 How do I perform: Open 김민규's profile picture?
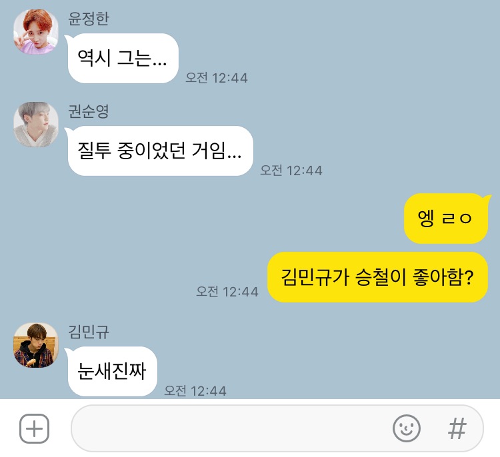coord(36,345)
